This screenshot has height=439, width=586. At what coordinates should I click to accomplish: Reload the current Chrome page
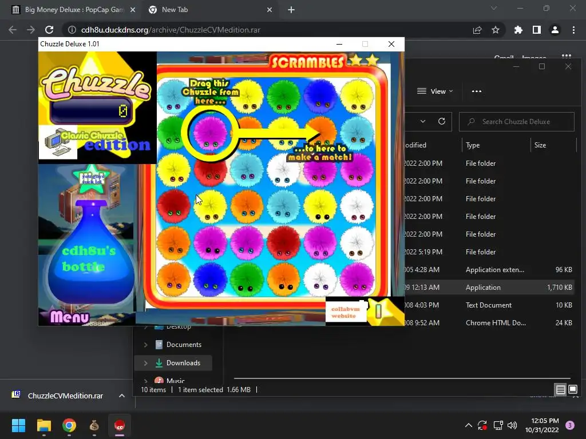coord(49,30)
